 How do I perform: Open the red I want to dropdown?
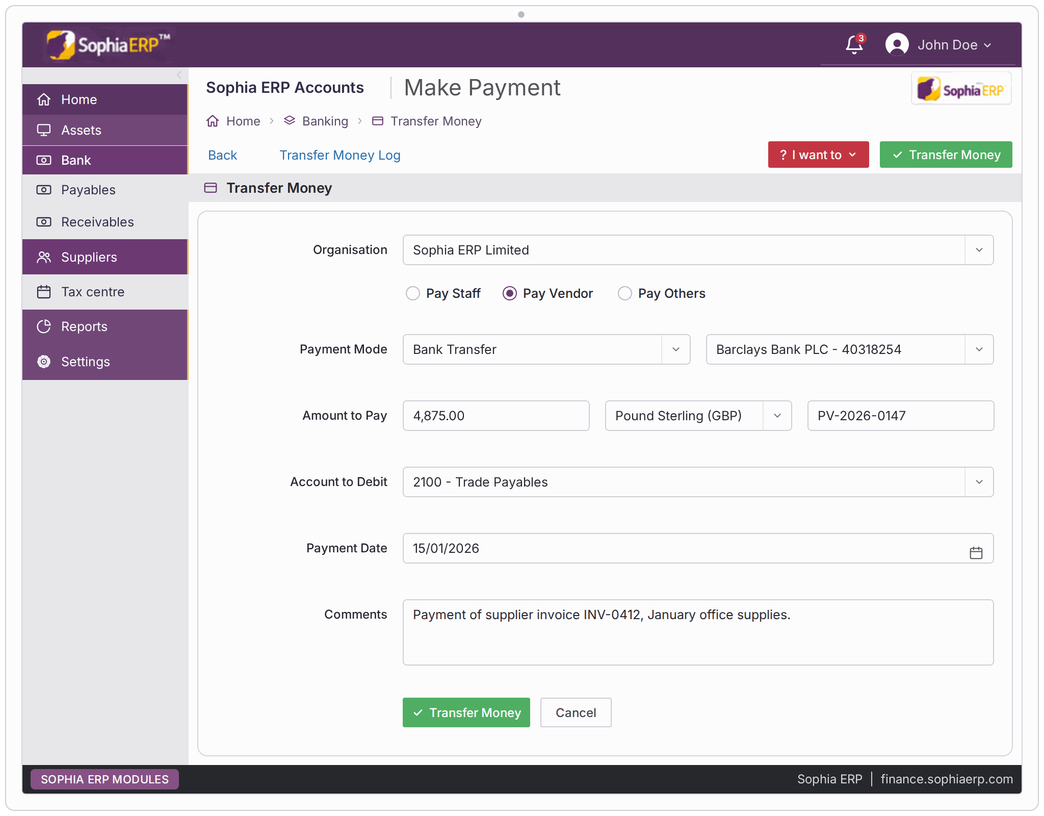[x=818, y=155]
